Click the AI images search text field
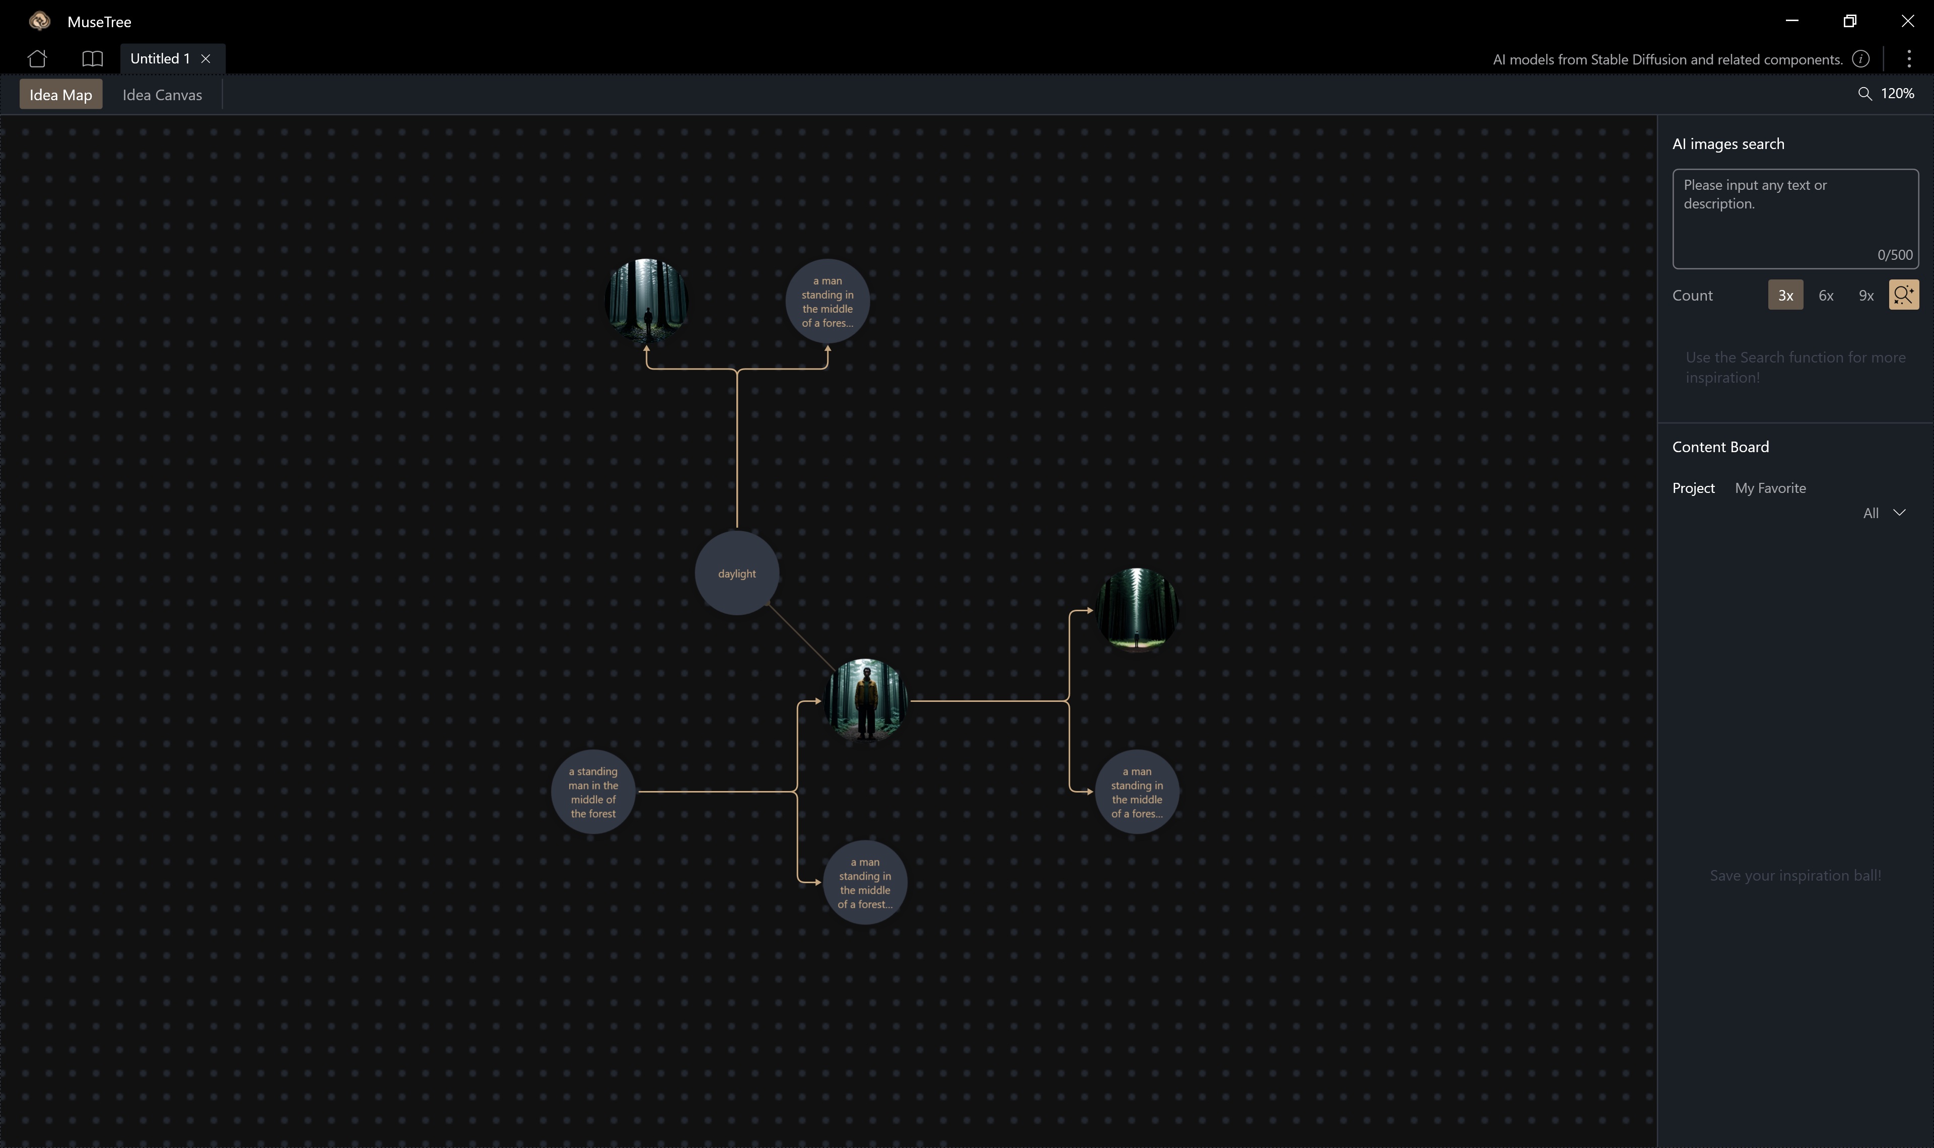The width and height of the screenshot is (1934, 1148). pos(1794,218)
